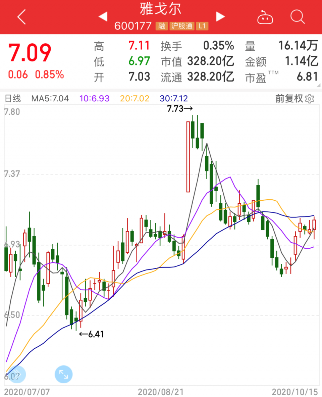Image resolution: width=322 pixels, height=397 pixels.
Task: Tap the 雅戈尔 stock title
Action: point(161,9)
